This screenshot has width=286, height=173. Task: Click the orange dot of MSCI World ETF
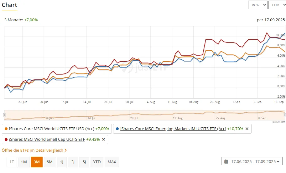[x=6, y=129]
